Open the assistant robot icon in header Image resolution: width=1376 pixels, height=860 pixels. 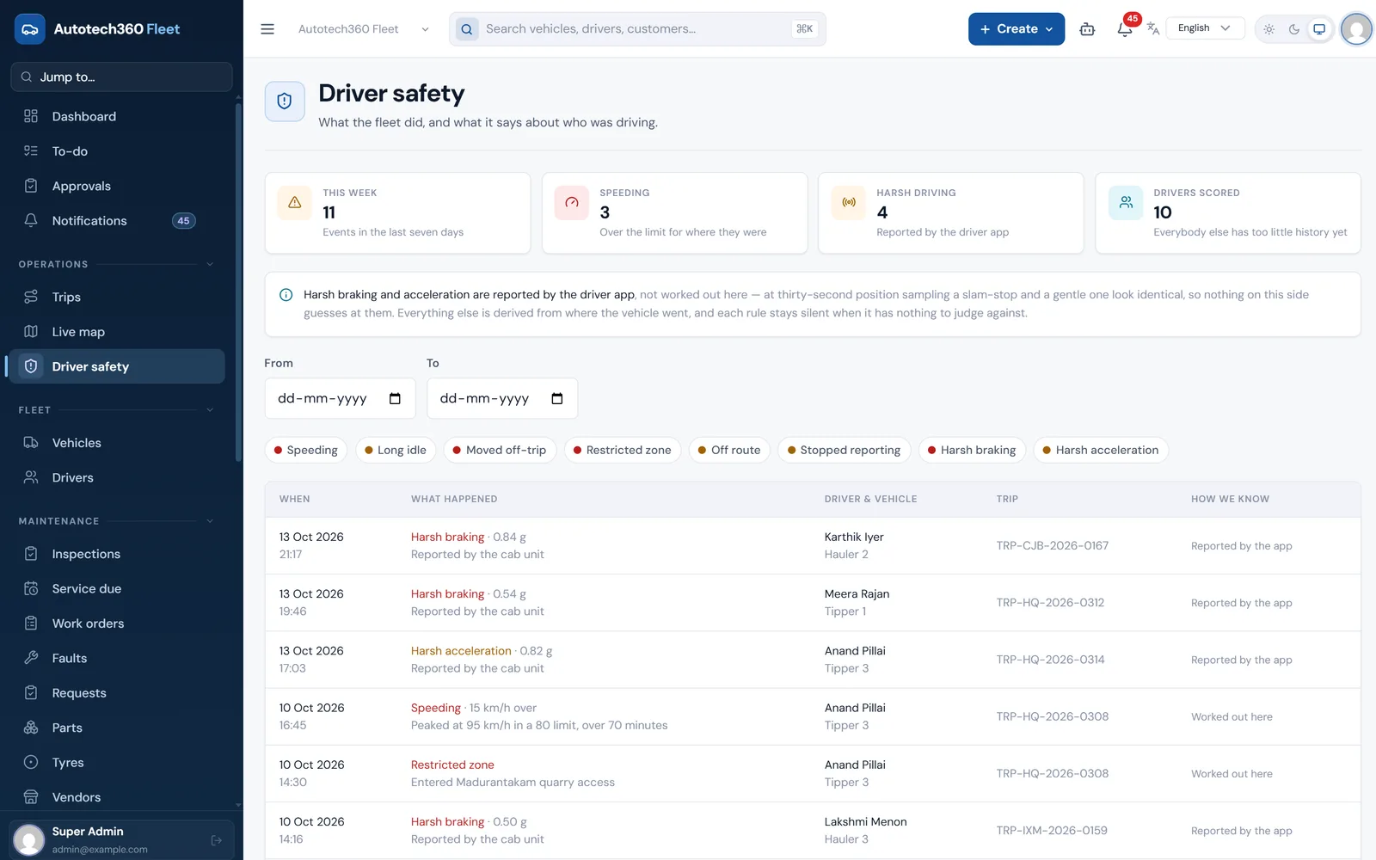tap(1087, 29)
